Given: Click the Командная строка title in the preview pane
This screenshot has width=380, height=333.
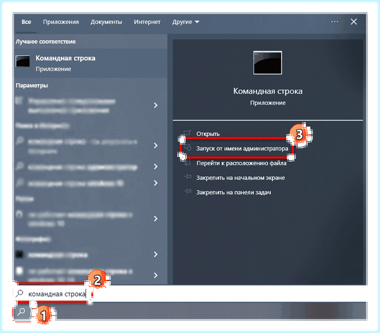Looking at the screenshot, I should 268,91.
